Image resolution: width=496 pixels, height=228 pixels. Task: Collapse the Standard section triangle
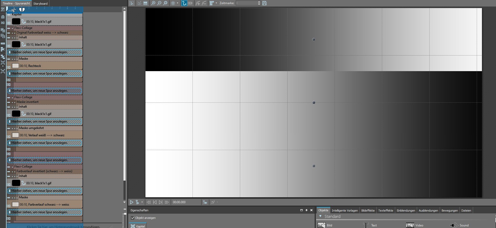tap(320, 216)
